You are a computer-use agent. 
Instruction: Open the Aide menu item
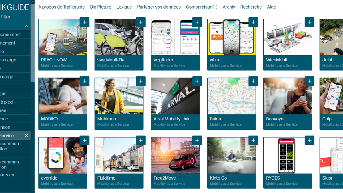(272, 7)
